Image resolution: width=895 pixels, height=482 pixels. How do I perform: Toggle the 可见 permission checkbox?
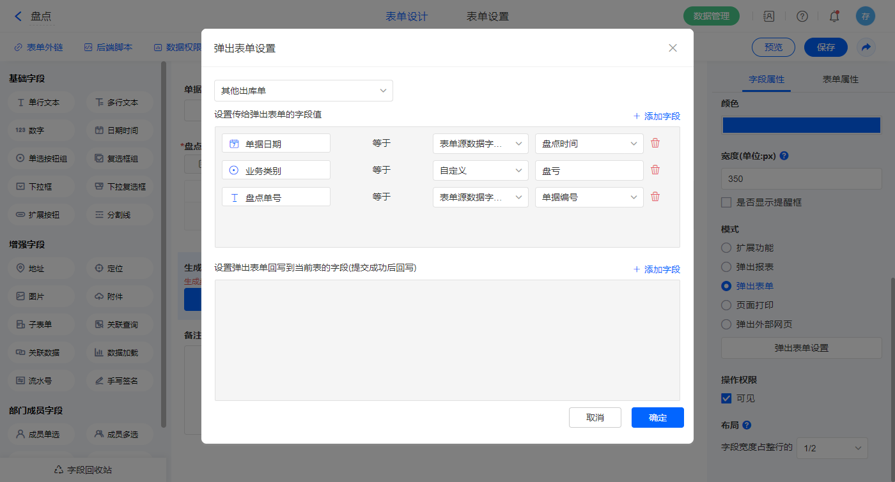point(726,398)
